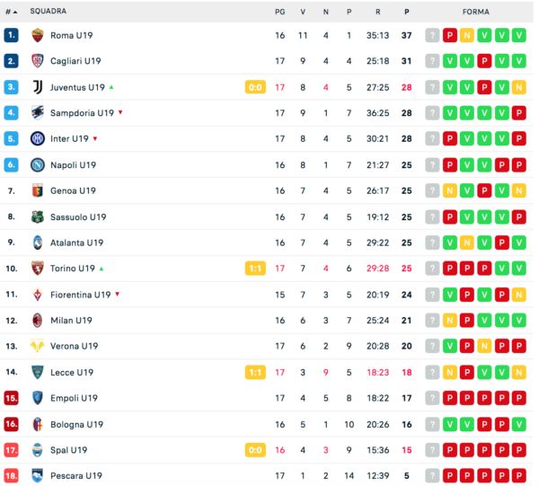
Task: Click the Inter U19 crest icon
Action: 38,139
